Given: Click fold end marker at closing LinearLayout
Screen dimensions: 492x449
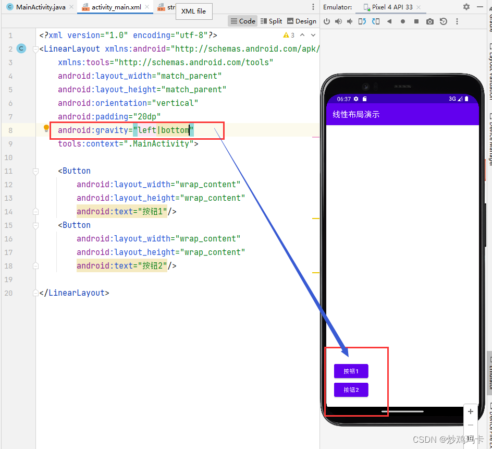Looking at the screenshot, I should [x=35, y=293].
